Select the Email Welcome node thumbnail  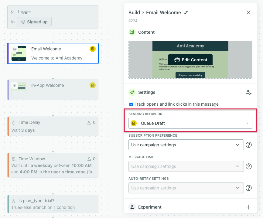click(x=19, y=53)
